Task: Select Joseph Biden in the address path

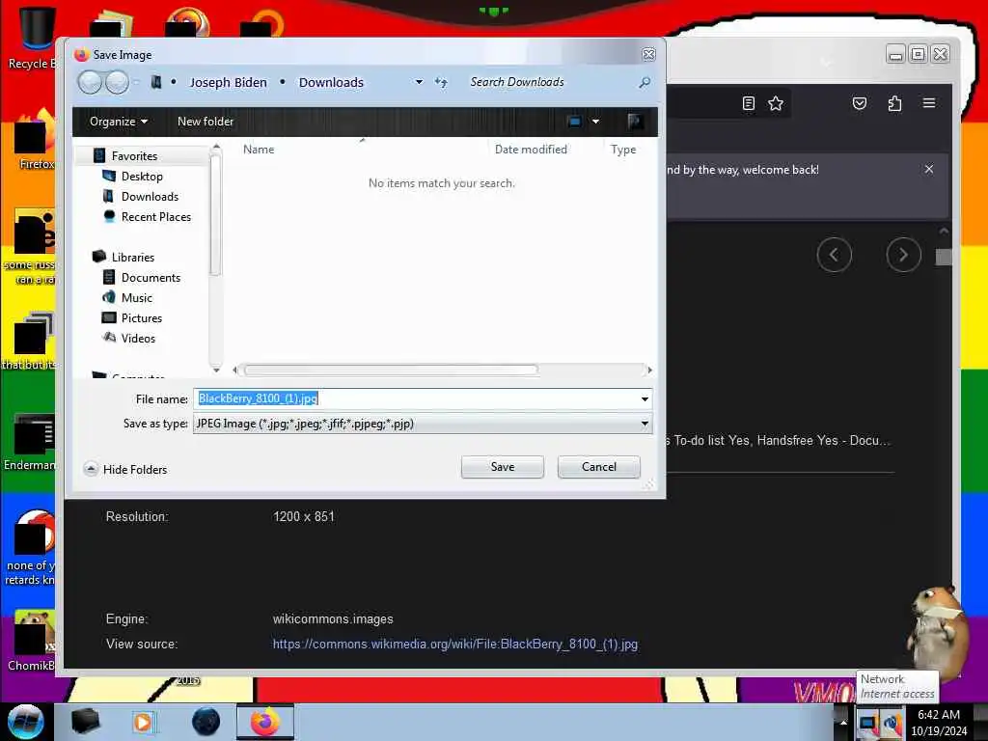Action: click(x=228, y=83)
